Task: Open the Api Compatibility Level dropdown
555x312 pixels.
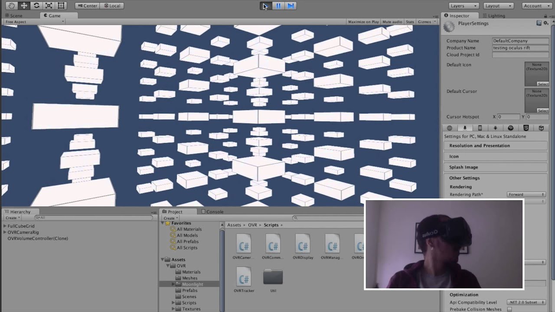Action: [x=526, y=302]
